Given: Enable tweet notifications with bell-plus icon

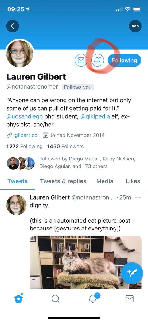Looking at the screenshot, I should [98, 60].
